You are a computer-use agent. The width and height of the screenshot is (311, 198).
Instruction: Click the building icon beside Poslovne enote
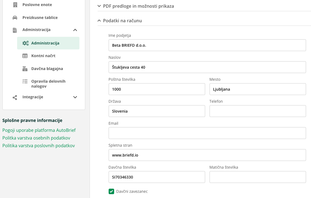coord(15,5)
